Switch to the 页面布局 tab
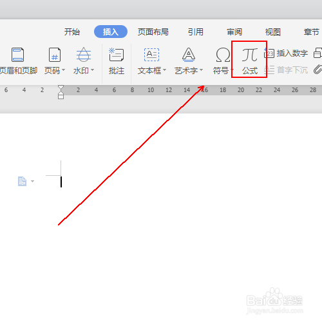 pos(153,32)
